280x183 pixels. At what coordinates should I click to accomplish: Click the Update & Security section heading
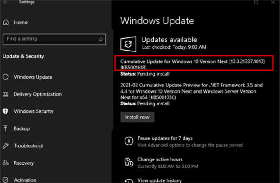23,56
